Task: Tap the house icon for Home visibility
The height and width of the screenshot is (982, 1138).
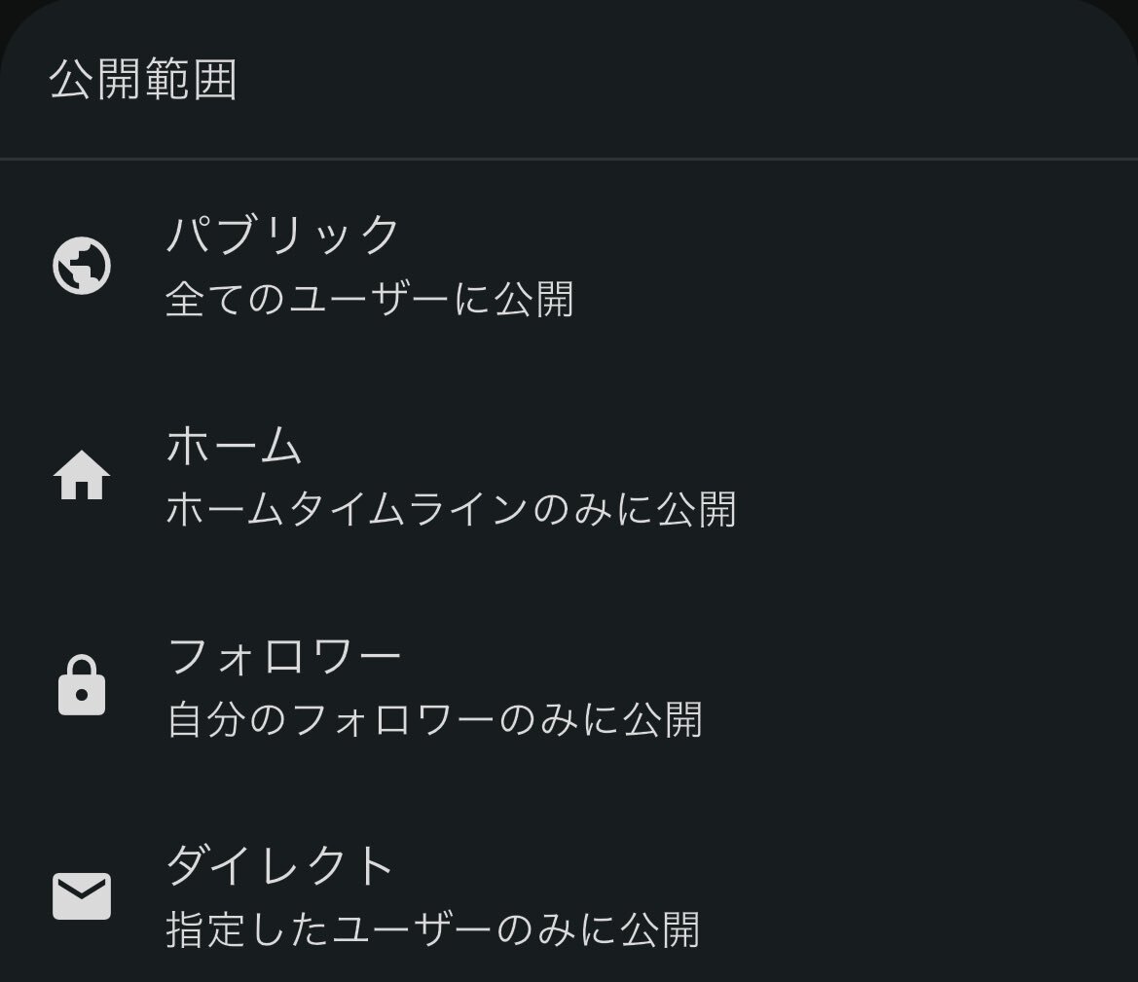Action: pos(82,475)
